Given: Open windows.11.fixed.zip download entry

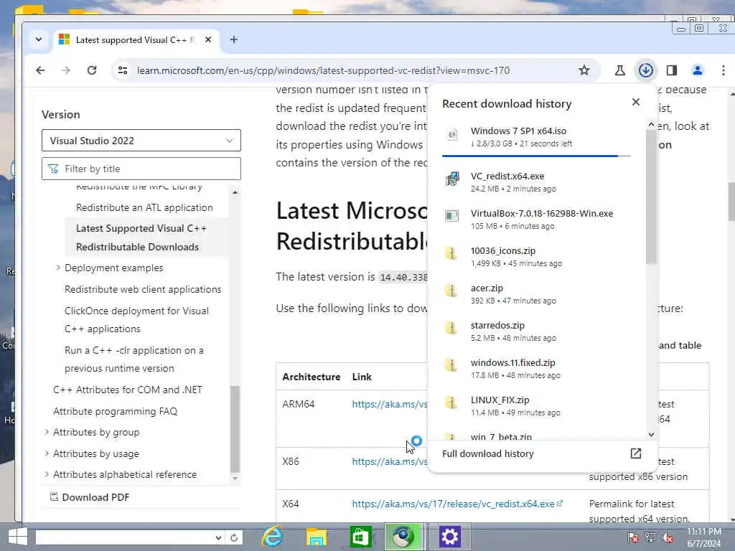Looking at the screenshot, I should (537, 369).
